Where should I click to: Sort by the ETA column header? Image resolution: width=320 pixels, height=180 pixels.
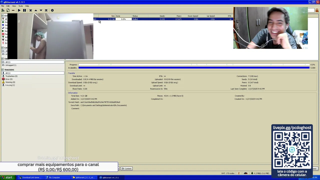click(x=224, y=16)
